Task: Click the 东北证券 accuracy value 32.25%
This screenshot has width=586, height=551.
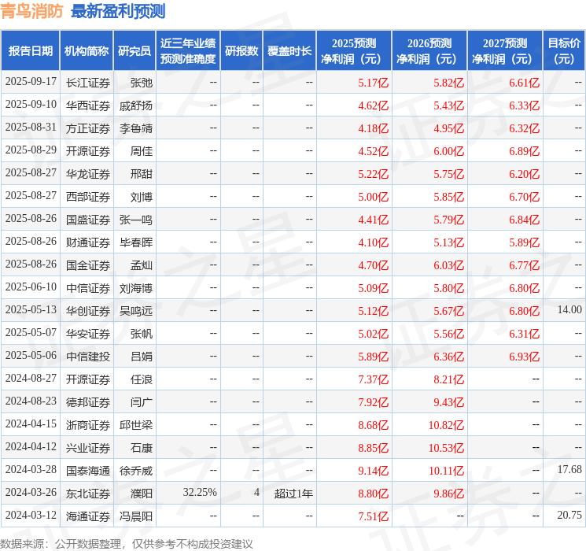Action: pos(200,493)
